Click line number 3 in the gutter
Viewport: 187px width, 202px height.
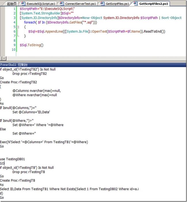(14, 18)
